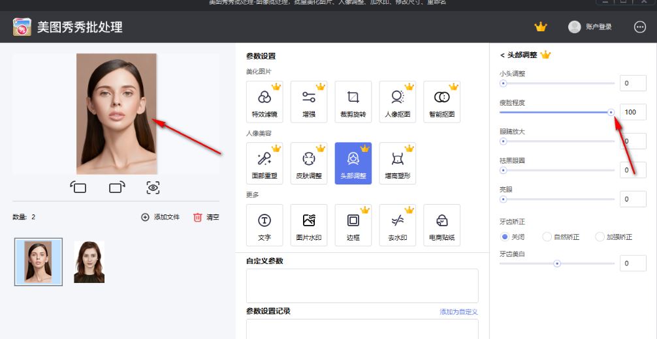Click the 账户登录 avatar icon
This screenshot has width=657, height=339.
[x=574, y=27]
